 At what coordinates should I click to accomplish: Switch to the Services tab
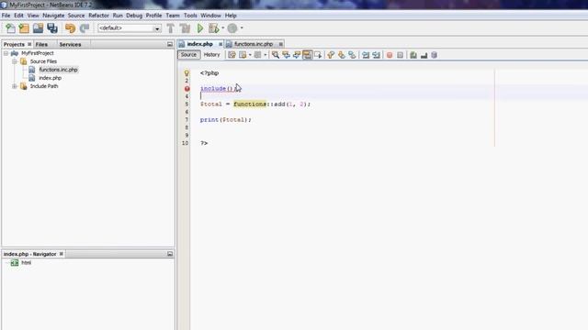coord(70,44)
